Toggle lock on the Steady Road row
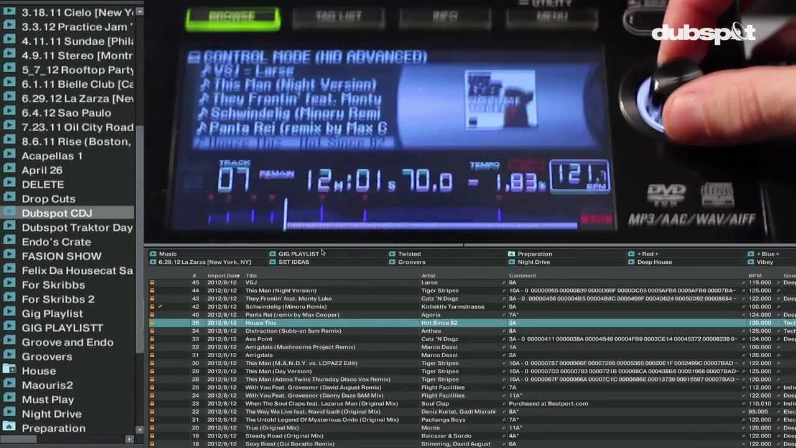This screenshot has width=796, height=448. (x=152, y=436)
